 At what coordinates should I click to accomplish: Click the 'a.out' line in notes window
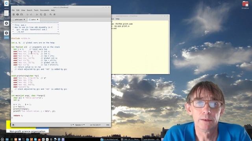tap(114, 28)
